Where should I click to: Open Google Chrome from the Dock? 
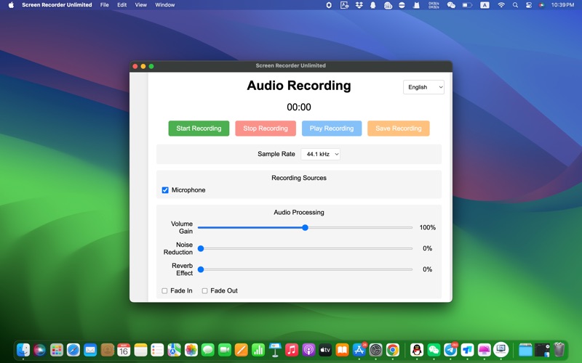pyautogui.click(x=393, y=350)
